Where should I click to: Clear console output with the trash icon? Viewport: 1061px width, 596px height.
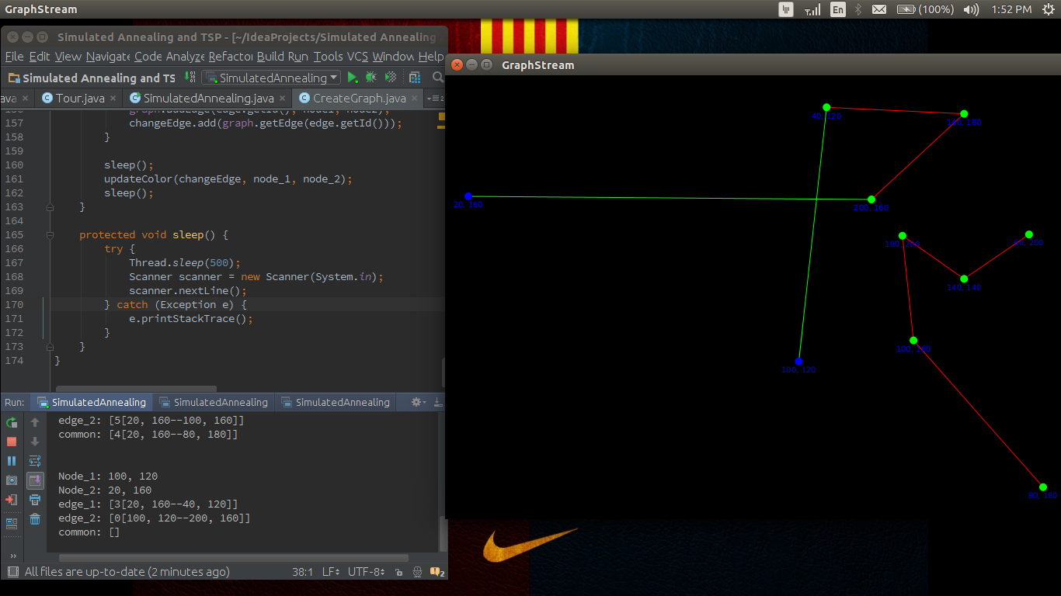point(35,519)
